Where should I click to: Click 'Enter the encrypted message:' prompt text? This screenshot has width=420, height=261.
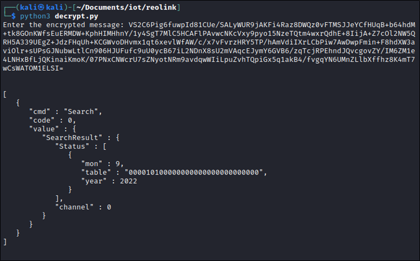pyautogui.click(x=63, y=25)
